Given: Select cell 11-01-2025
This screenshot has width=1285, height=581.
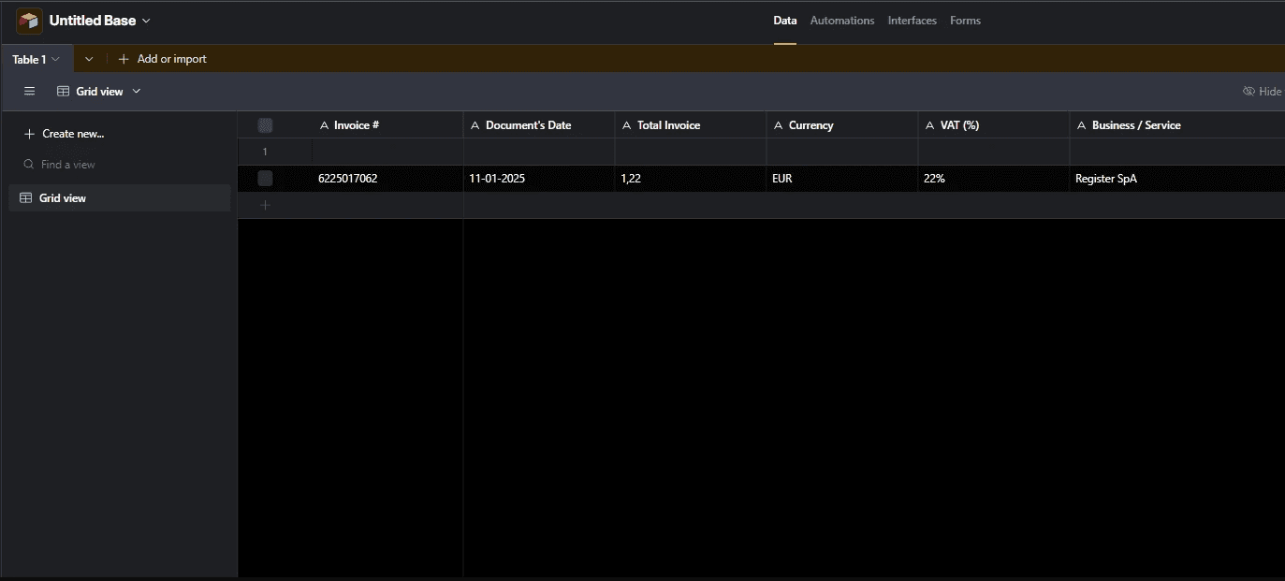Looking at the screenshot, I should (x=539, y=179).
